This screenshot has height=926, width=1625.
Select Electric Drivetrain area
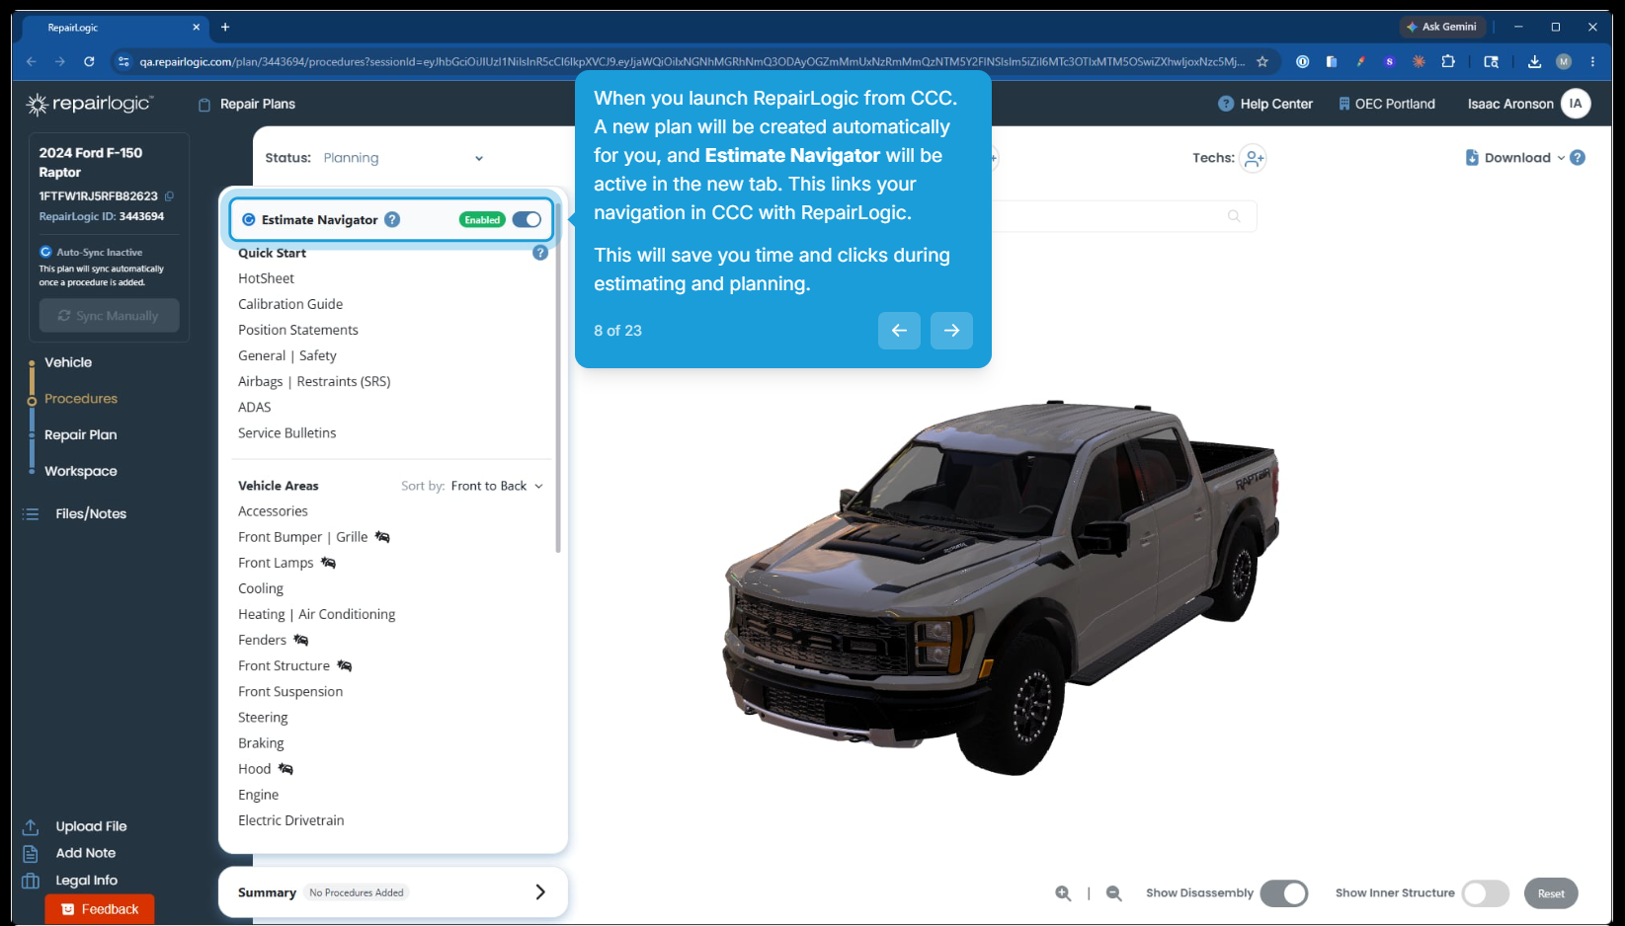click(x=290, y=820)
